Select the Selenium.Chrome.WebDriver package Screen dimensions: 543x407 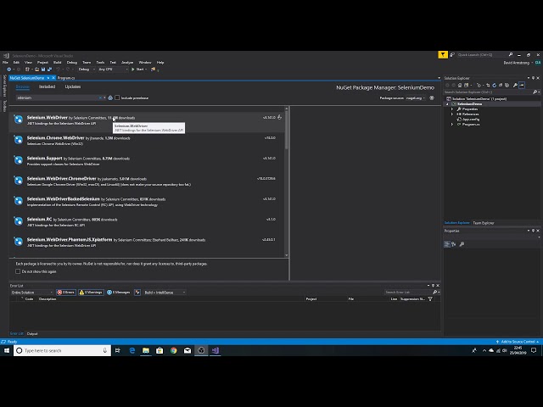click(x=148, y=141)
